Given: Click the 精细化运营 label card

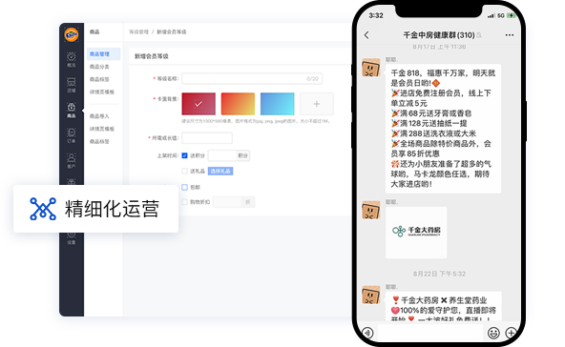Looking at the screenshot, I should (95, 209).
